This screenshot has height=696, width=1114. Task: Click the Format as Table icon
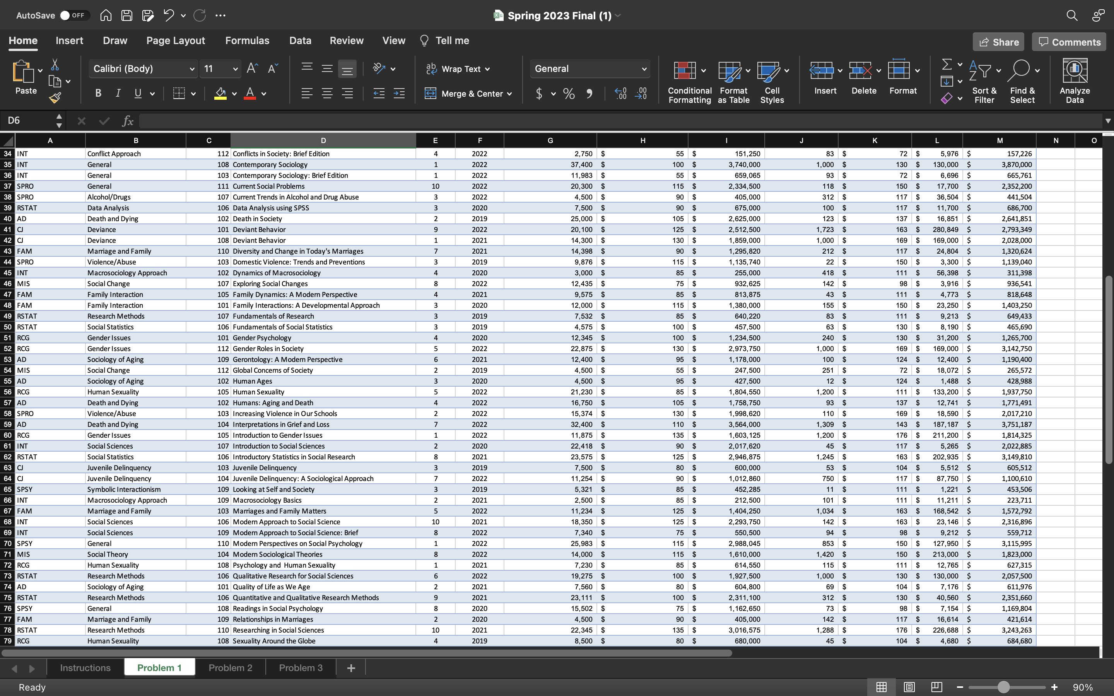click(732, 80)
